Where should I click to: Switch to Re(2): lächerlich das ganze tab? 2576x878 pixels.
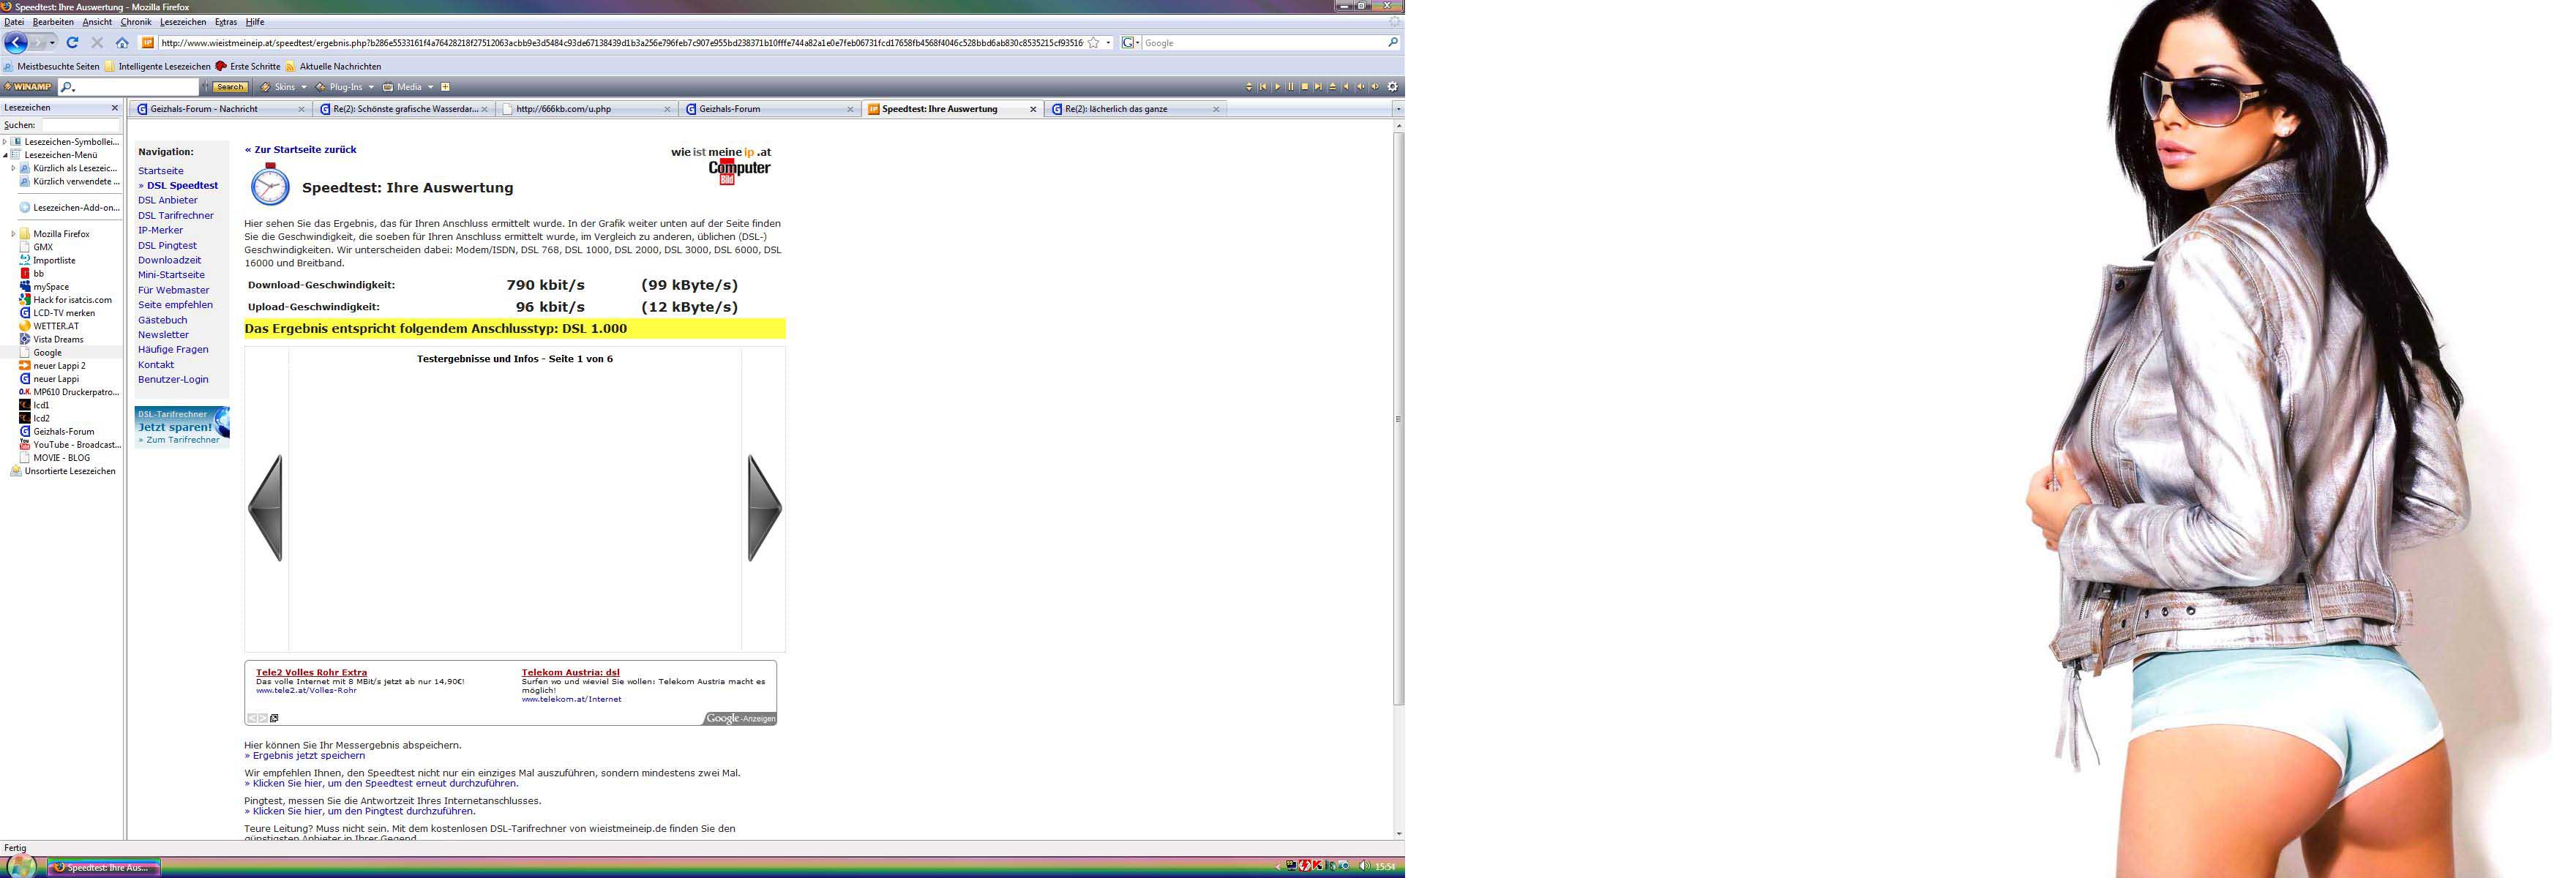tap(1135, 109)
